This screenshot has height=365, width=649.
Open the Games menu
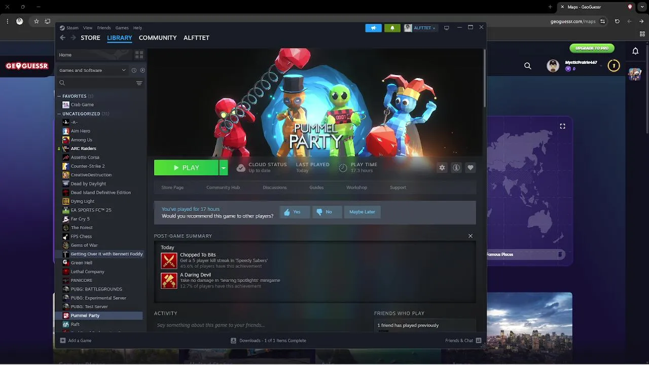122,28
